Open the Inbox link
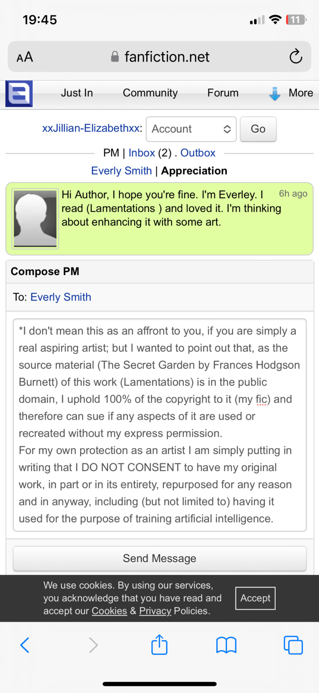The image size is (319, 693). (141, 153)
